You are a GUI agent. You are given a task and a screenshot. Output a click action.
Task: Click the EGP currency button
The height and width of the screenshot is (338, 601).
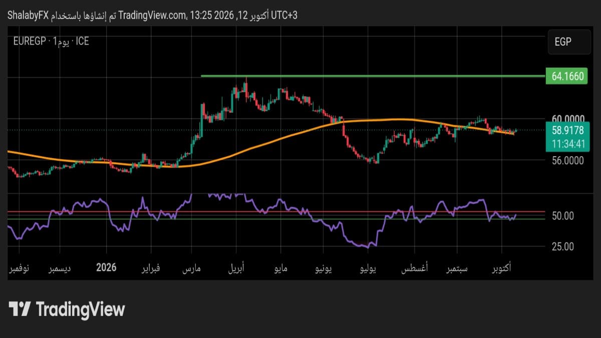click(x=569, y=42)
